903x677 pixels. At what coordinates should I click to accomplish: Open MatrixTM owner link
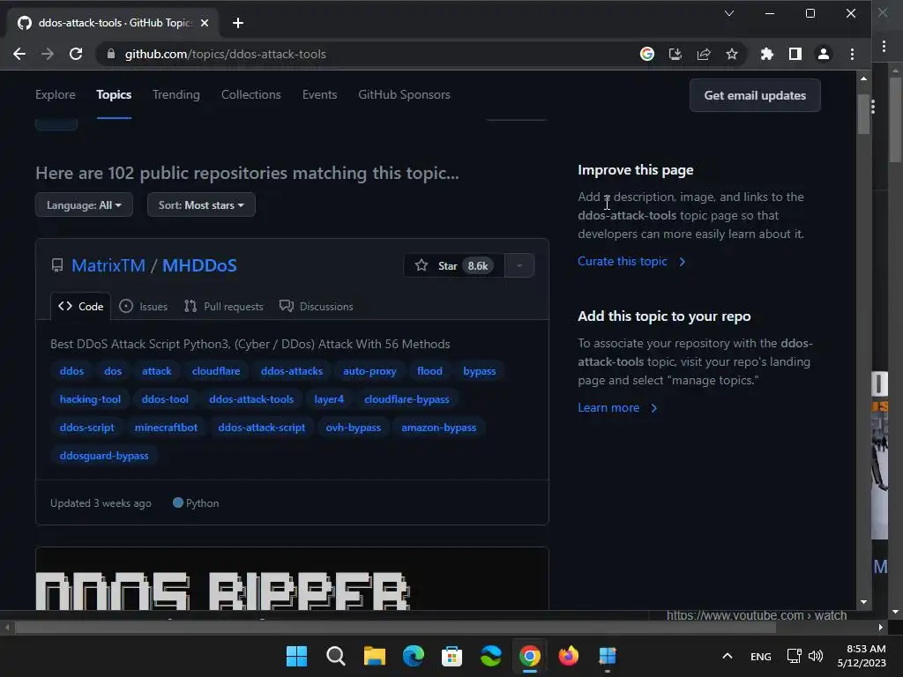tap(108, 265)
